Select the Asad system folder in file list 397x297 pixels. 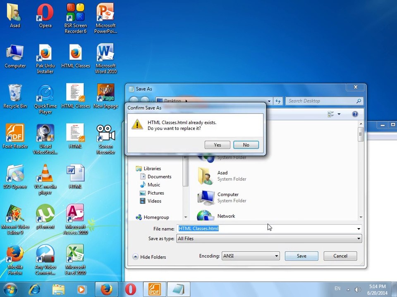tap(222, 176)
